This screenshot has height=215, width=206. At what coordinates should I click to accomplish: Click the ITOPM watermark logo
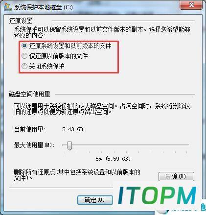(x=157, y=195)
